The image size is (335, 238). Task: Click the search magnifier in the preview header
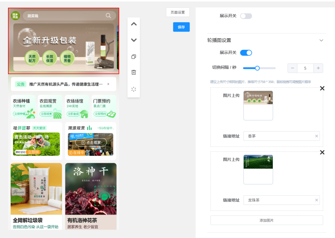[108, 16]
